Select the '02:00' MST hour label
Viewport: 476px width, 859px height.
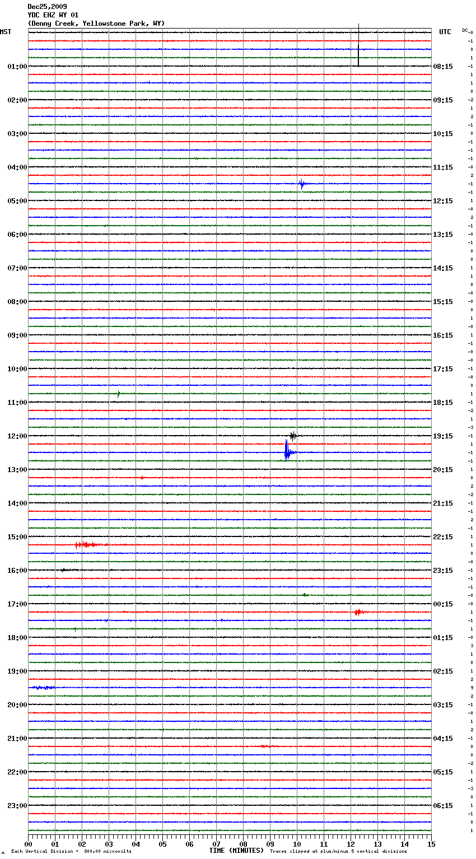pos(17,100)
